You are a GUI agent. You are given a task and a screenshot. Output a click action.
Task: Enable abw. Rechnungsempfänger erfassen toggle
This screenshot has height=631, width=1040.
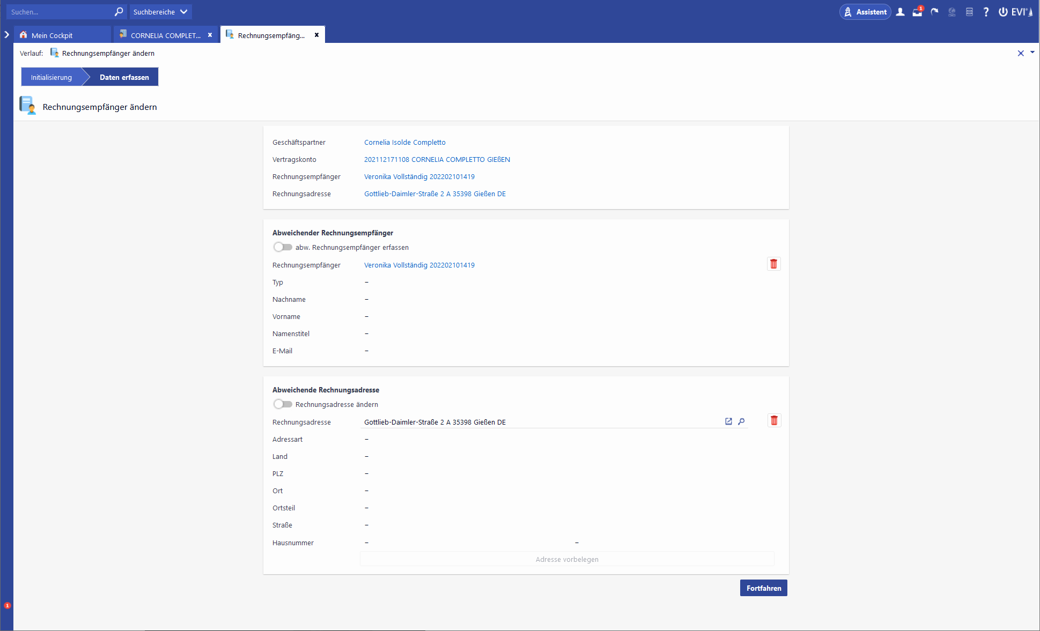click(283, 247)
